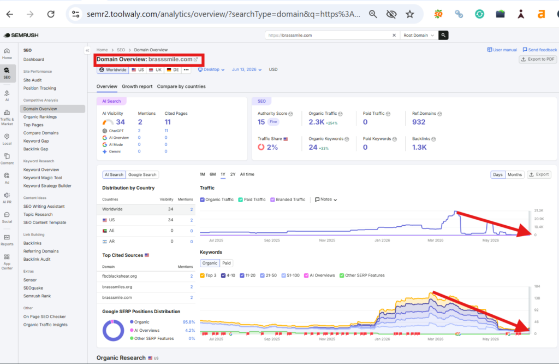Open external link icon beside brasssmile.com
This screenshot has width=559, height=364.
pos(196,60)
